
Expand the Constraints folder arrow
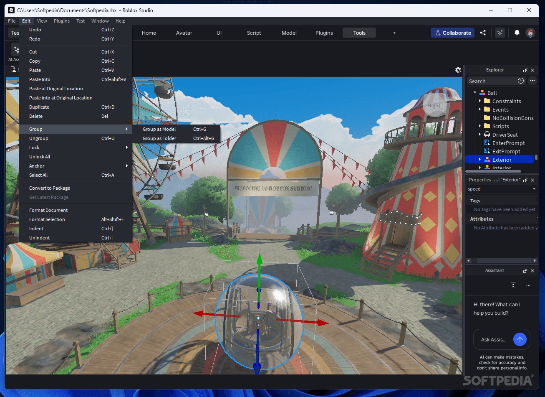coord(480,101)
